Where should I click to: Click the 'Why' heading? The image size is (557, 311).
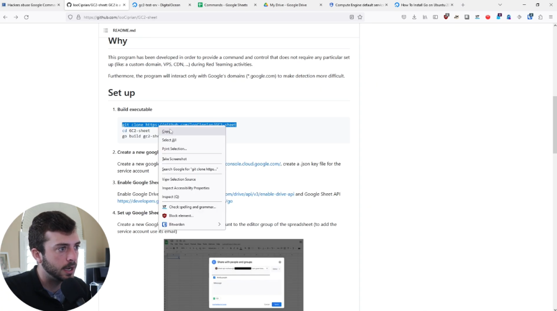(117, 41)
